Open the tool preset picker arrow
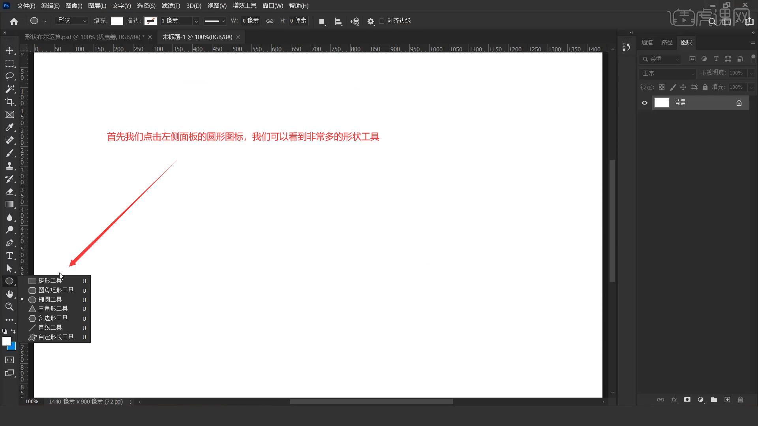This screenshot has width=758, height=426. [x=45, y=21]
